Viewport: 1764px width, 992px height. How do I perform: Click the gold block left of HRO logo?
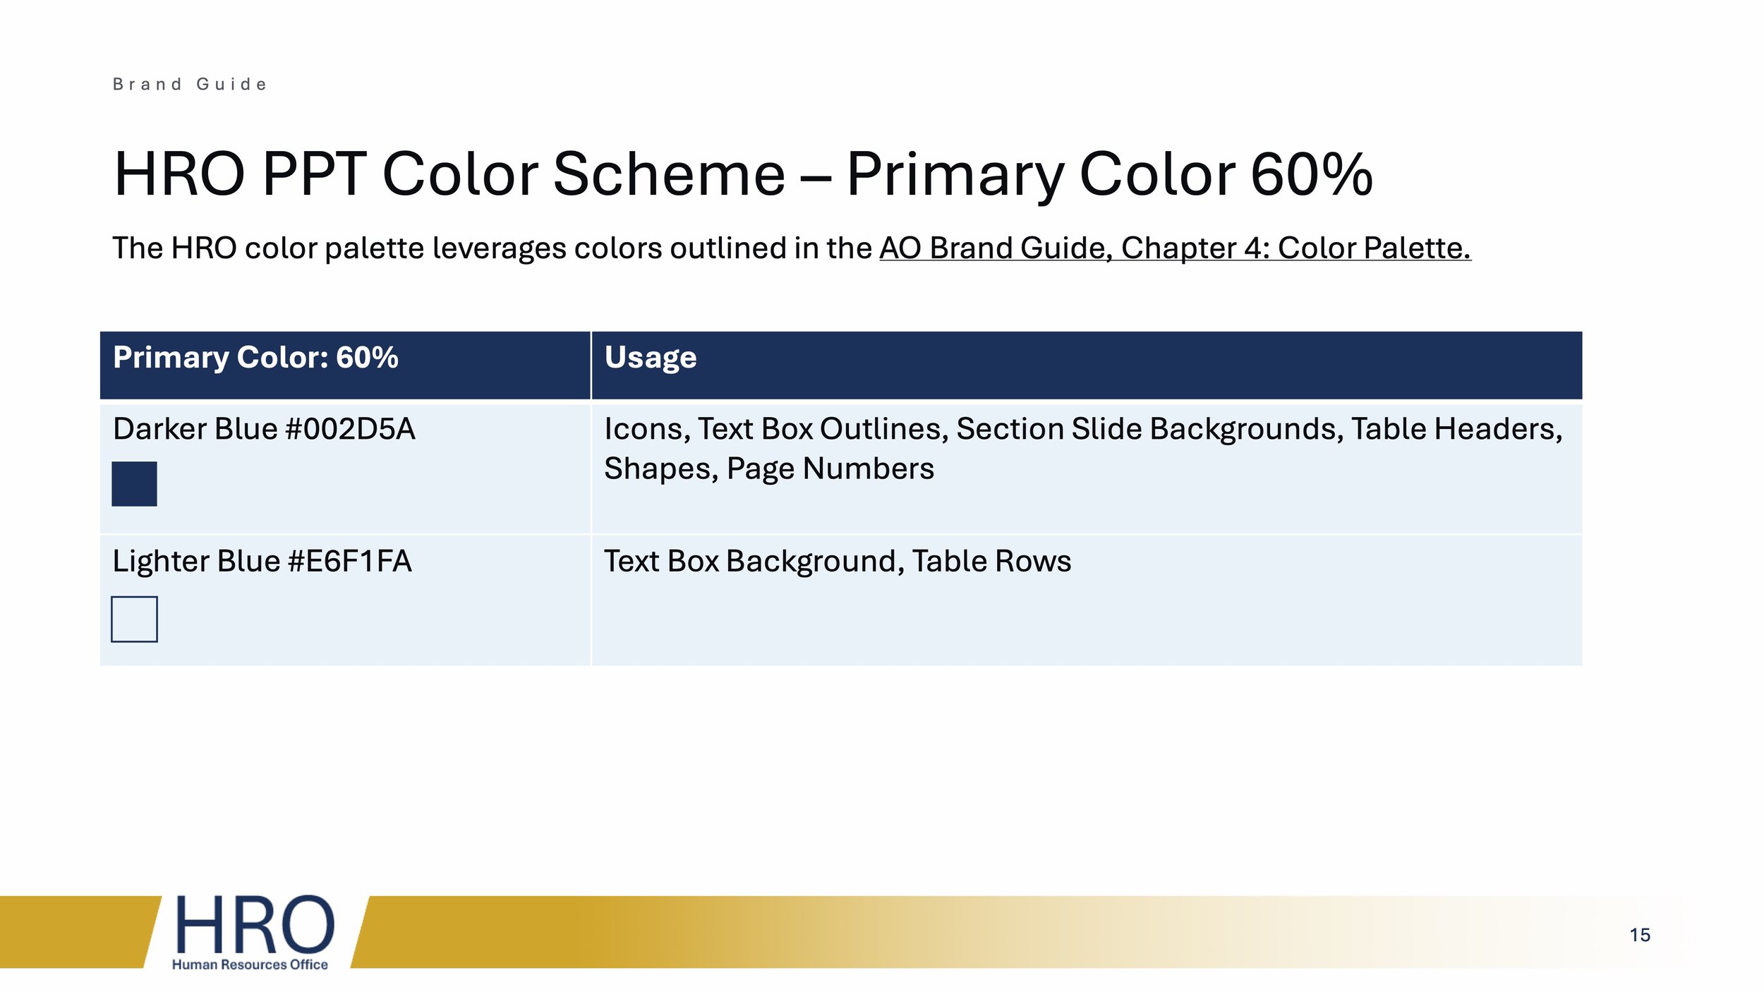[79, 932]
